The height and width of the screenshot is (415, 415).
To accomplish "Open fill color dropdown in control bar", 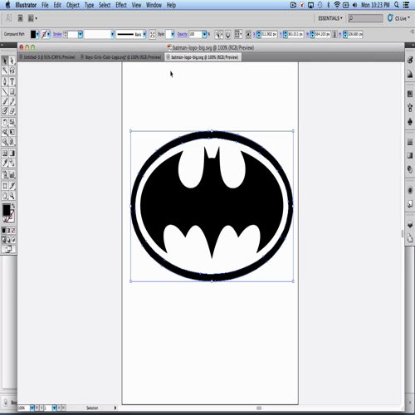I will [x=37, y=34].
